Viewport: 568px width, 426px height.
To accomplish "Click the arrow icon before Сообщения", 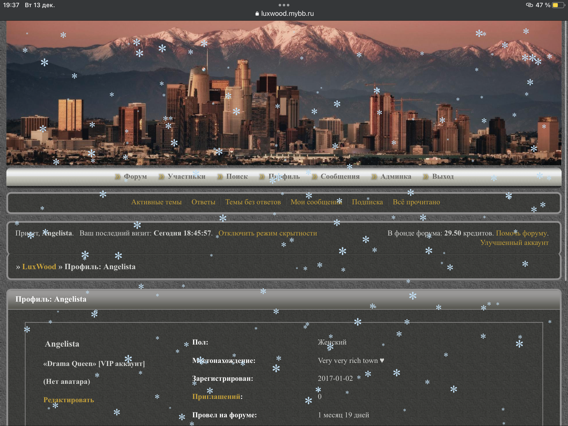I will [x=314, y=177].
